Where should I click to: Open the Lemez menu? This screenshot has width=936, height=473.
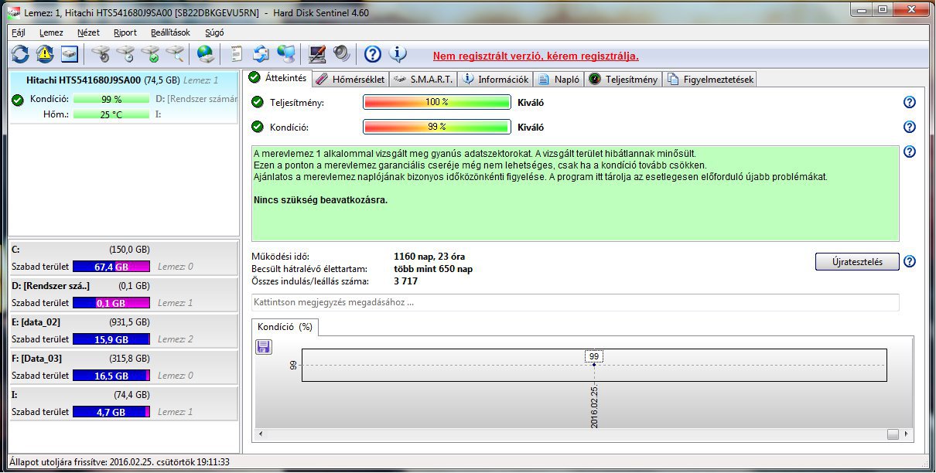point(51,32)
